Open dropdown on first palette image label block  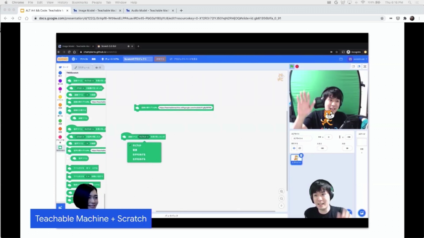89,81
